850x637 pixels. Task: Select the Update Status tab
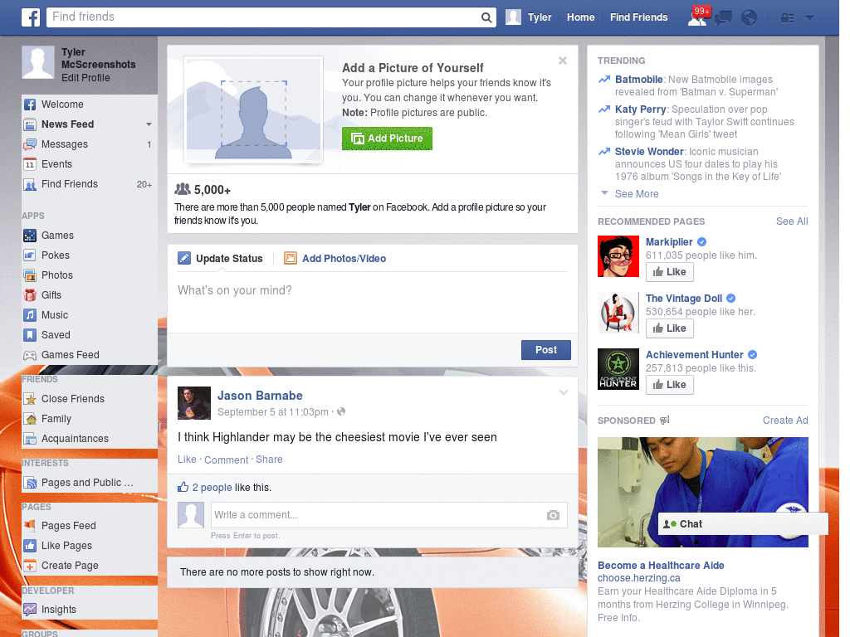click(x=220, y=259)
